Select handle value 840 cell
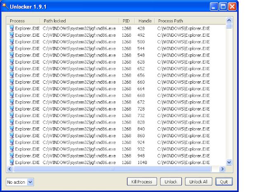 tap(141, 129)
